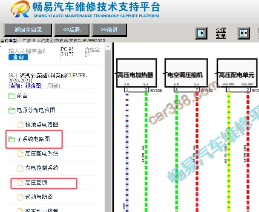Expand the 电源分配电路图 folder
Viewport: 259px width, 212px height.
[x=36, y=110]
